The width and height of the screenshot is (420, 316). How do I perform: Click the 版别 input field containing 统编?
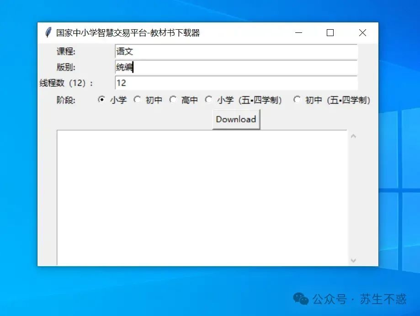click(236, 67)
